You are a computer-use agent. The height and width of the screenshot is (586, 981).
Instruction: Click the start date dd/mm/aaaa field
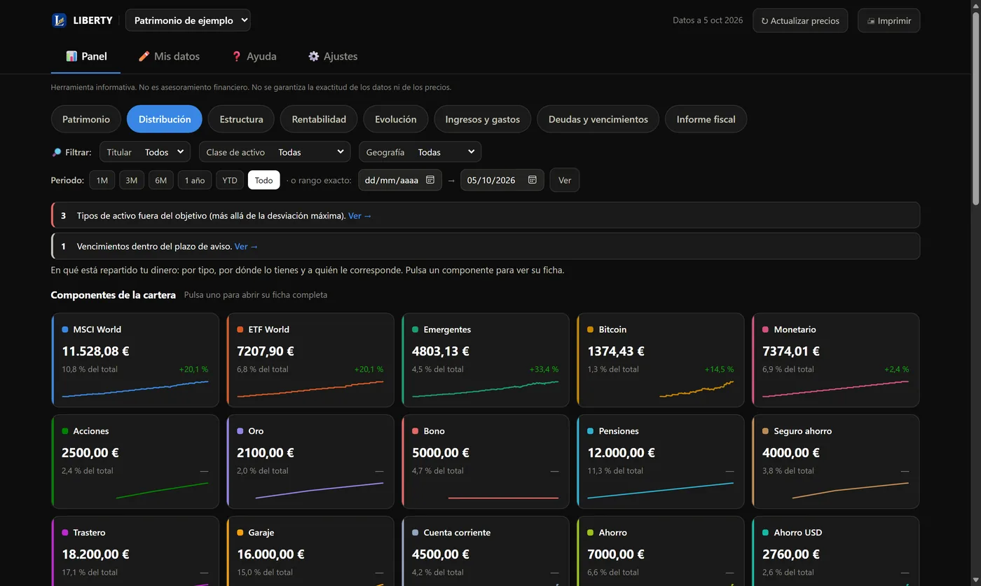click(x=400, y=180)
